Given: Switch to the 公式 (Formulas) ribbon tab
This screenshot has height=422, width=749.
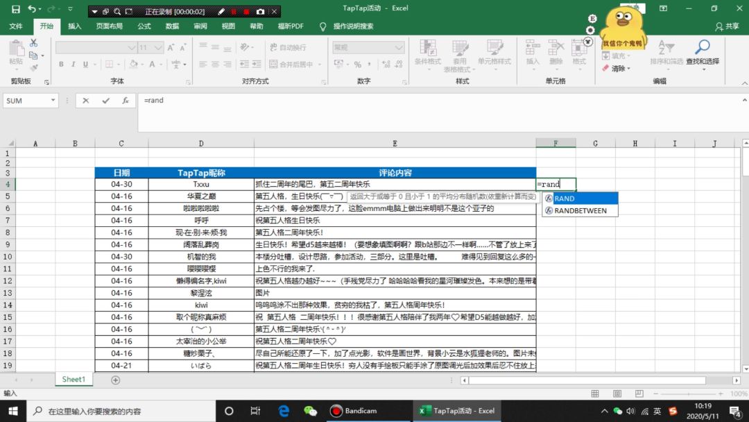Looking at the screenshot, I should click(144, 26).
